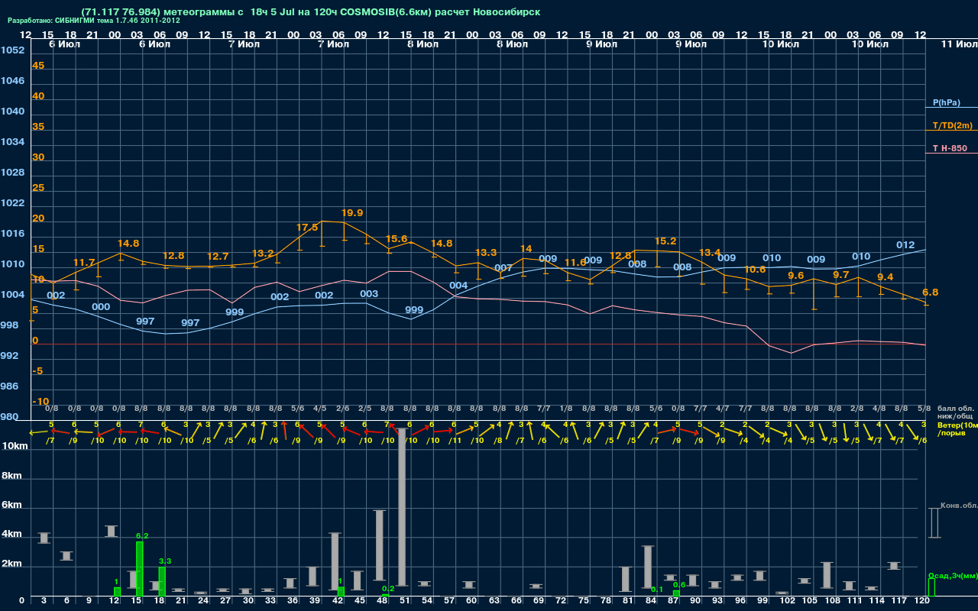Viewport: 978px width, 611px height.
Task: Click forecast hour 120 on the bottom axis
Action: pos(922,601)
